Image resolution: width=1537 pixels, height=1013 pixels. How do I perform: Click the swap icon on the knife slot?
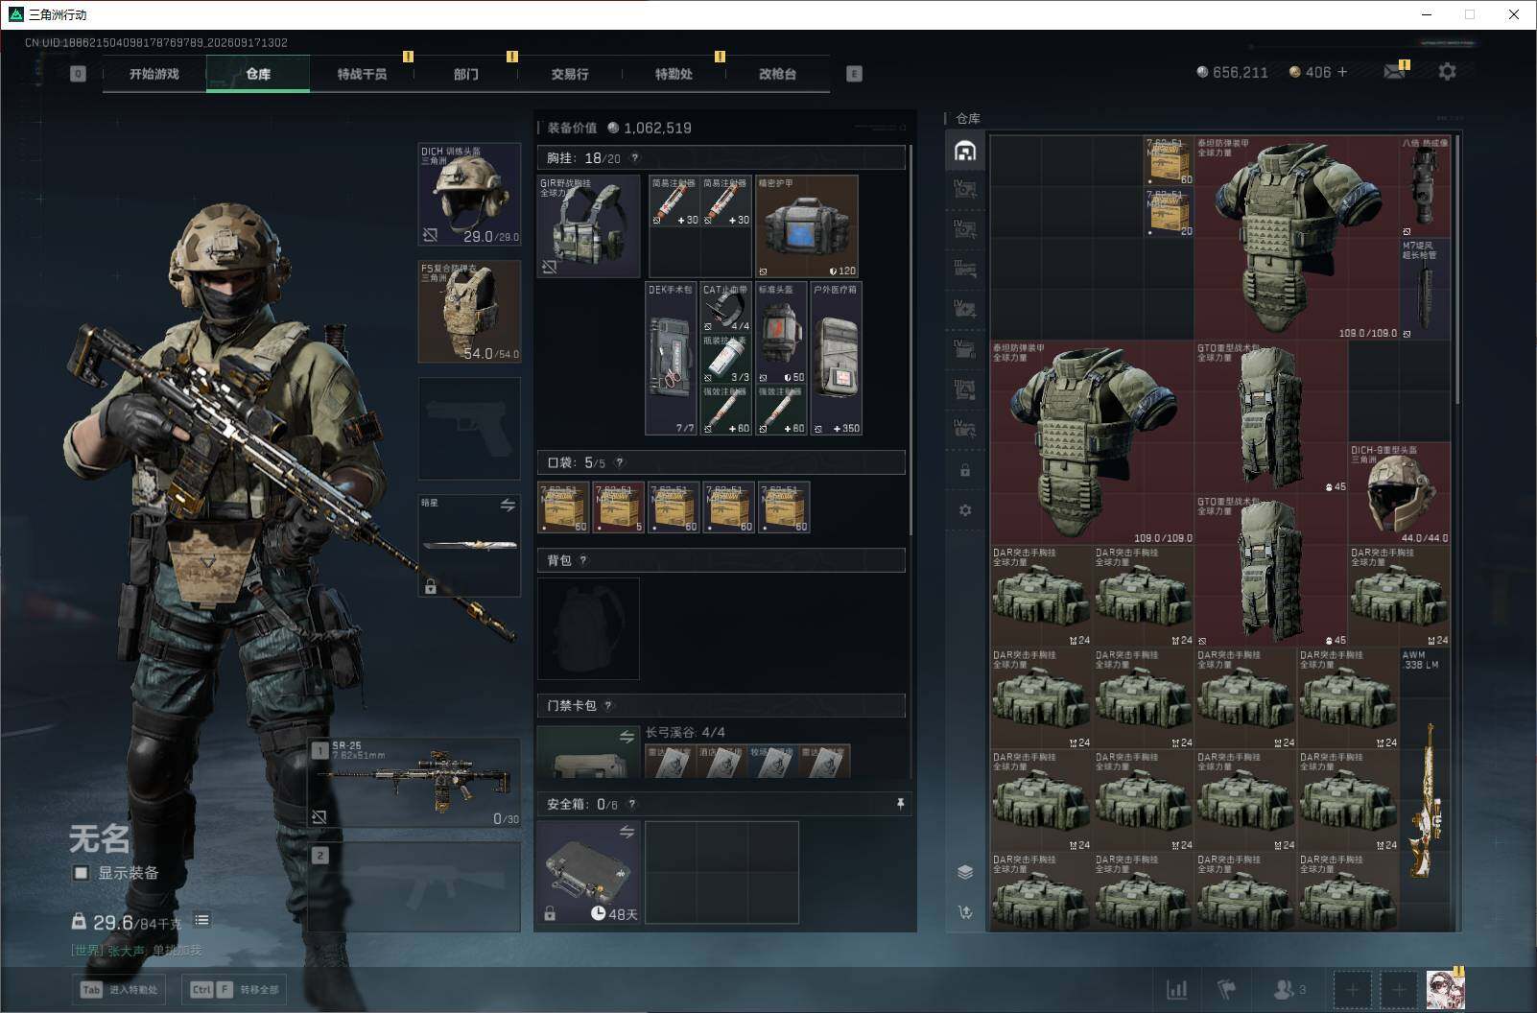click(x=508, y=505)
